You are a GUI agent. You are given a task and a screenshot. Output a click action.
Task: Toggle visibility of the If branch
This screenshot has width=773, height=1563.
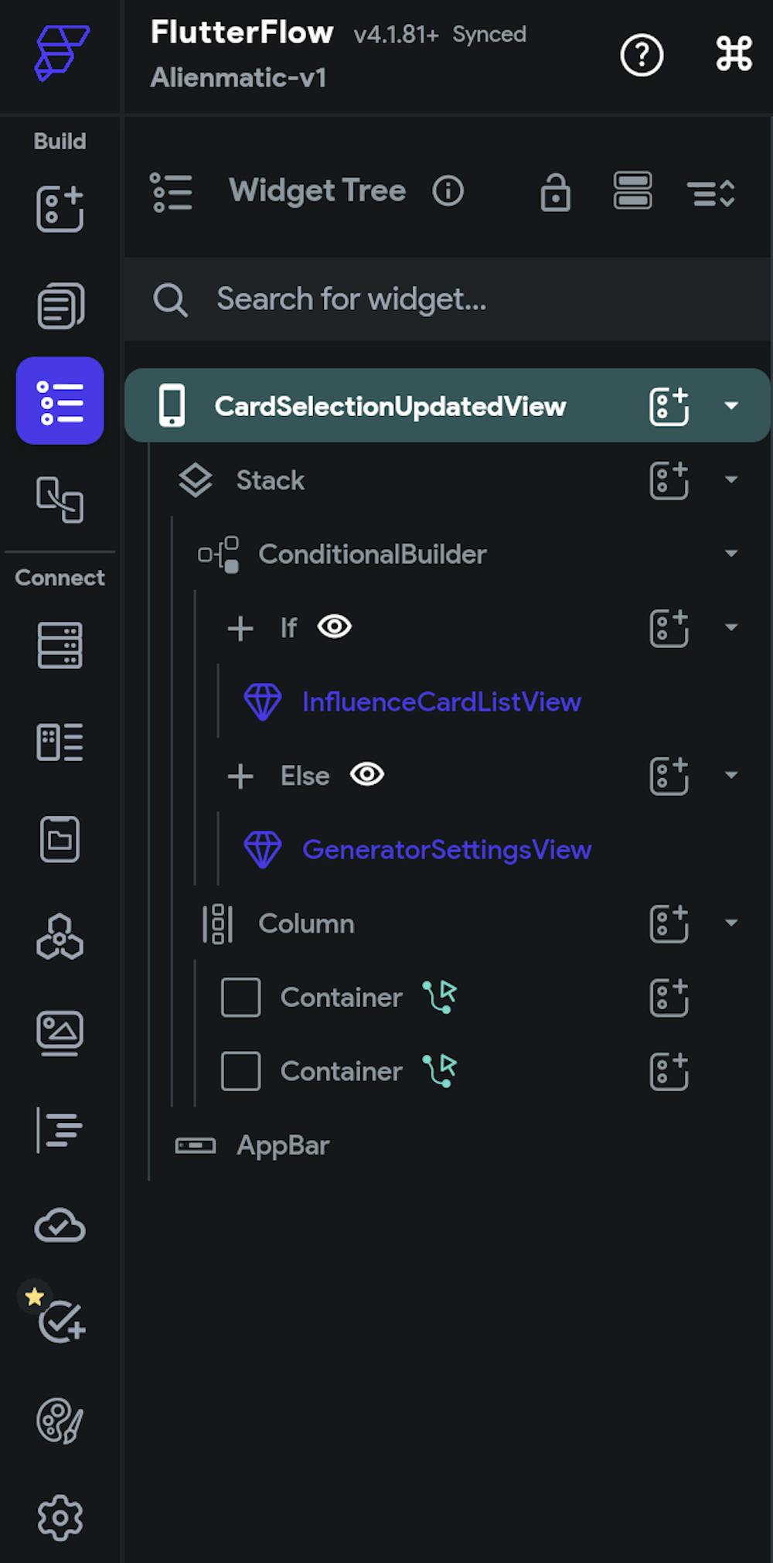(x=335, y=626)
